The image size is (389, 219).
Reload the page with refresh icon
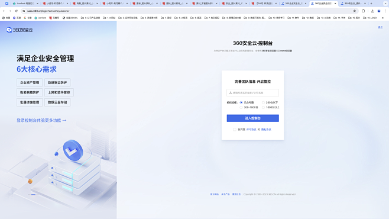click(17, 11)
